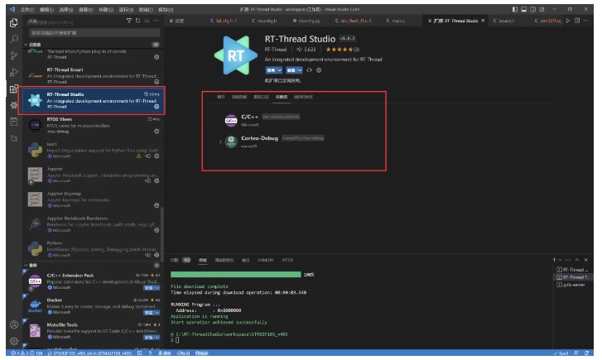Click the filter extensions funnel icon
The image size is (602, 360).
point(129,21)
